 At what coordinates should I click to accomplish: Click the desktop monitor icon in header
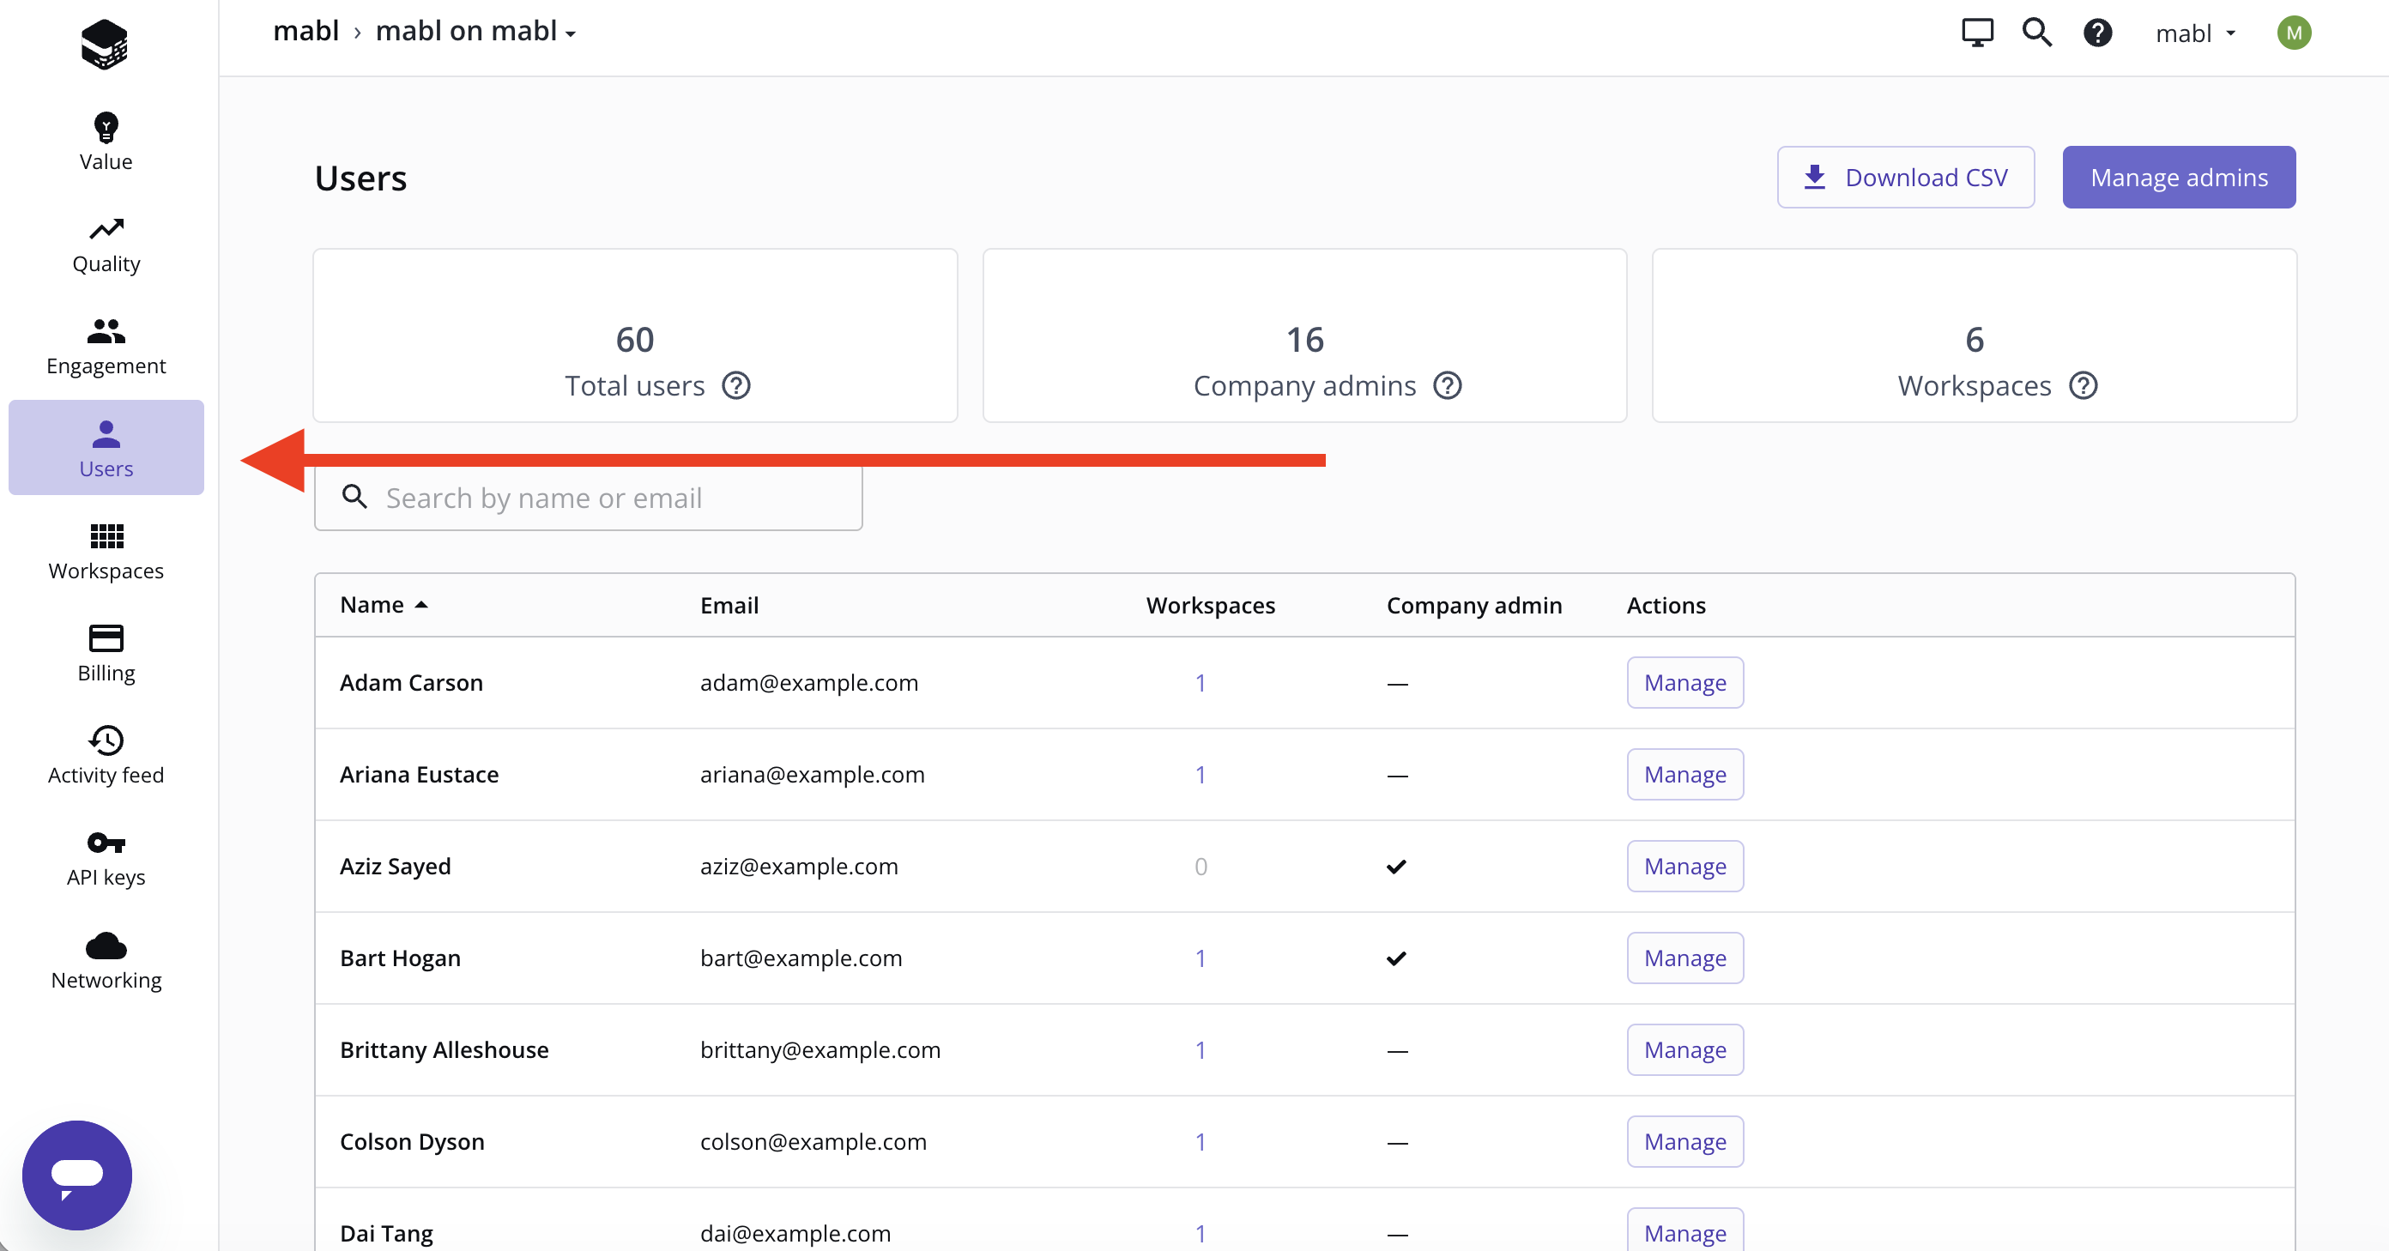click(1977, 33)
